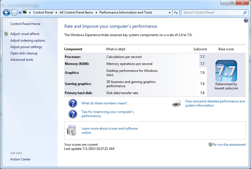Open Learn more about scores and software online

click(110, 130)
